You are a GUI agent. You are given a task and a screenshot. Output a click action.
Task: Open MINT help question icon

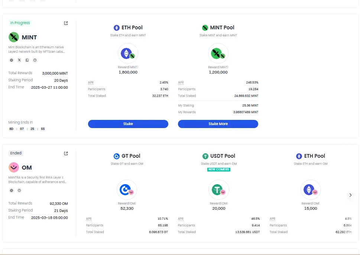(x=35, y=60)
